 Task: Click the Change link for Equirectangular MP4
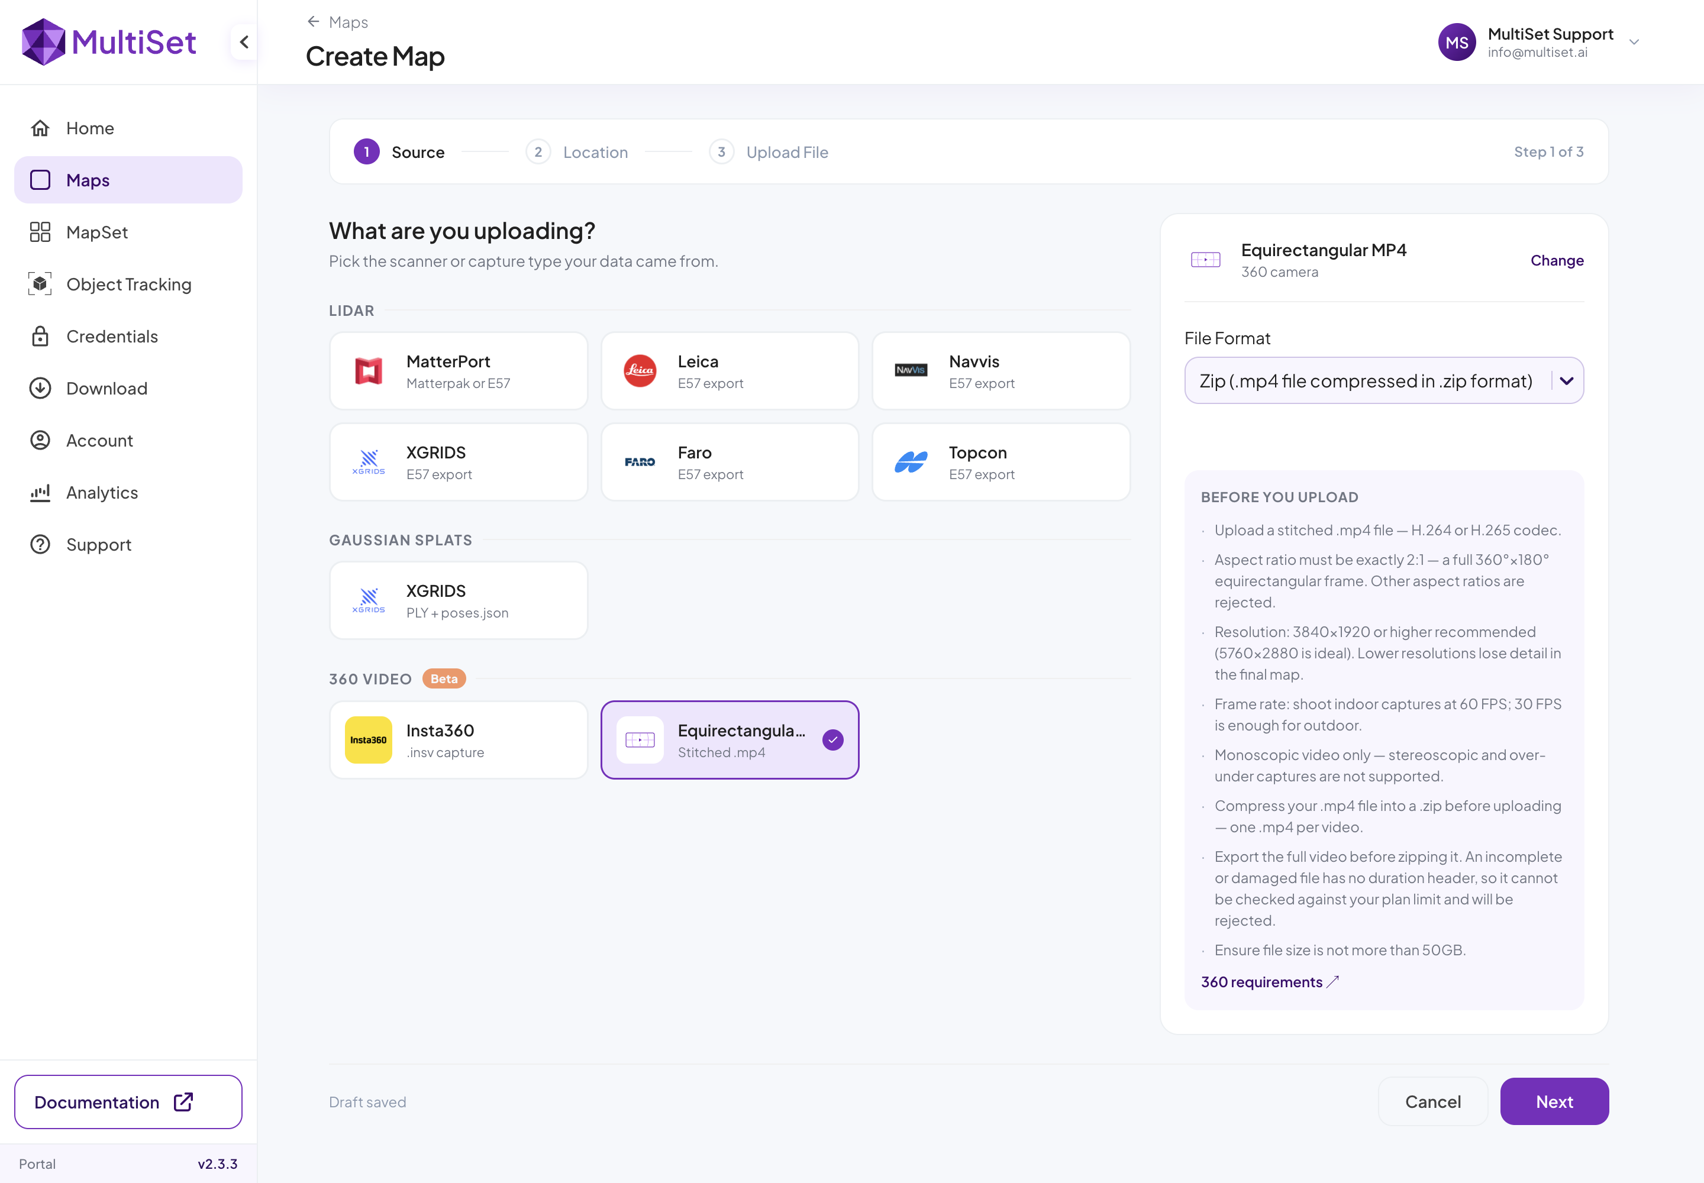click(x=1557, y=260)
